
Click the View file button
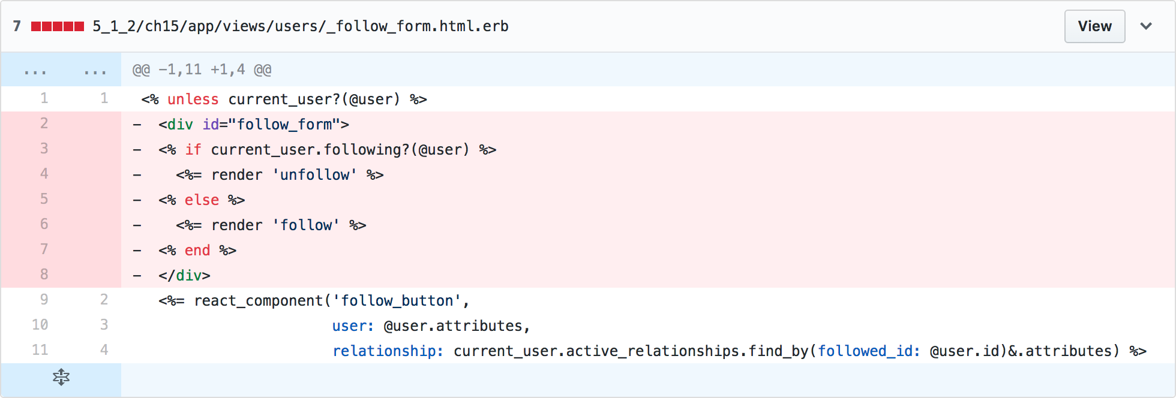click(1094, 26)
